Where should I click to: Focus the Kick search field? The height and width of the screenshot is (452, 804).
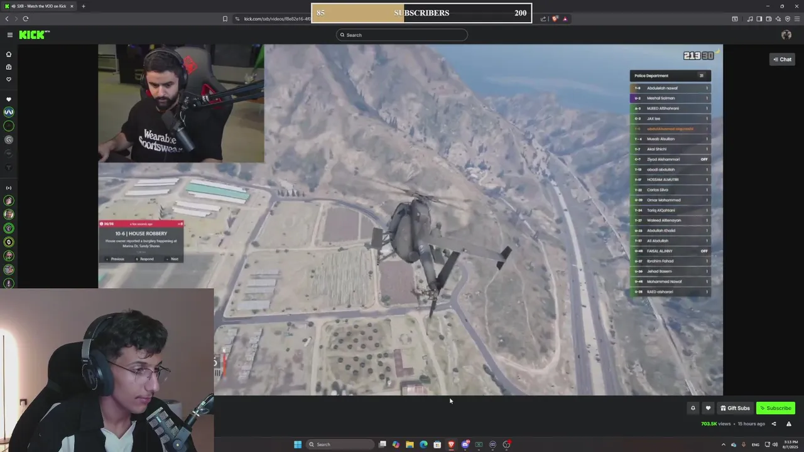point(402,35)
